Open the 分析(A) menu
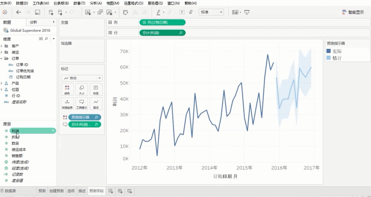 coord(96,3)
